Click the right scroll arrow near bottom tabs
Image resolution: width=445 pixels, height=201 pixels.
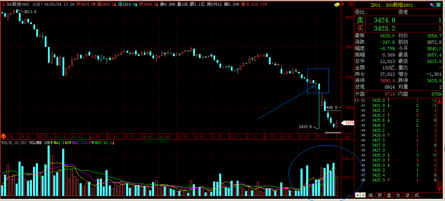(x=363, y=195)
